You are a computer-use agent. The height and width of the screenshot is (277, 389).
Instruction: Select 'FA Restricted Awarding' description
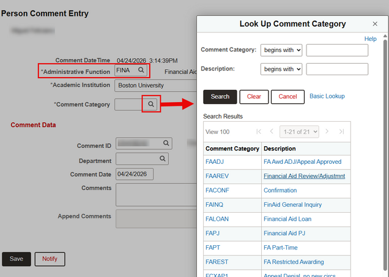click(x=294, y=262)
